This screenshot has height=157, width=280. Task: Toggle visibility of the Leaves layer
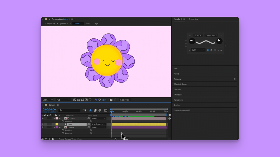(43, 127)
